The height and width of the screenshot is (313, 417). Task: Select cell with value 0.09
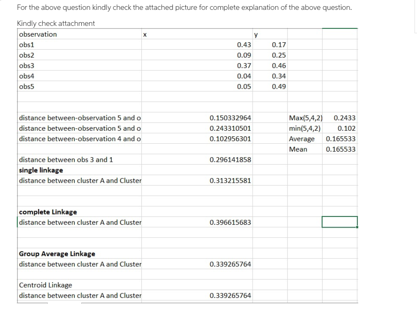point(197,55)
